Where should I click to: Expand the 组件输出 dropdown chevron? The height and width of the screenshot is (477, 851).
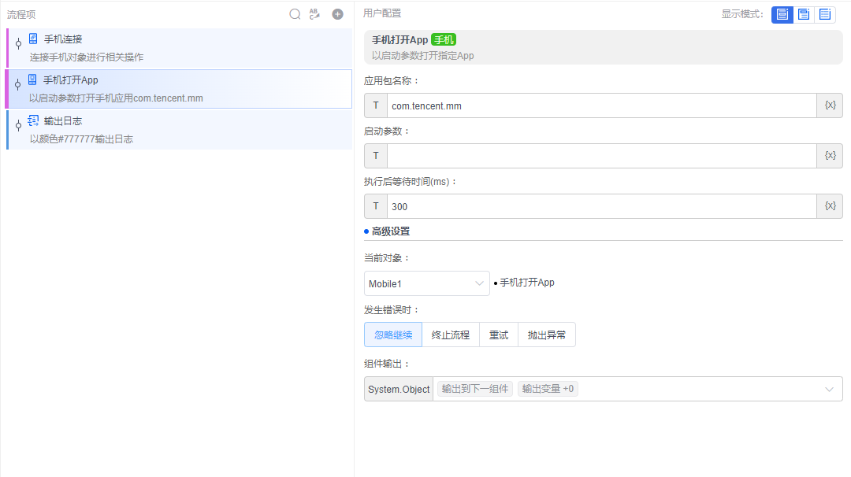click(x=829, y=388)
